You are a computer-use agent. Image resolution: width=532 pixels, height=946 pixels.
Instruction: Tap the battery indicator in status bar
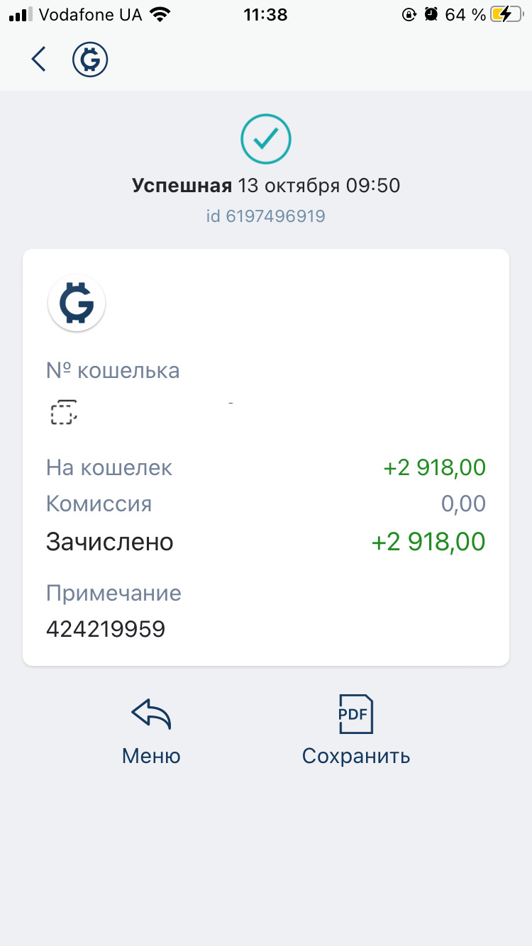[x=506, y=14]
